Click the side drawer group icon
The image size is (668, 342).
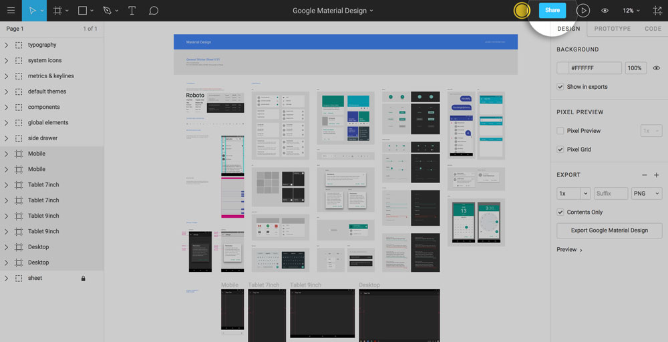pos(19,138)
